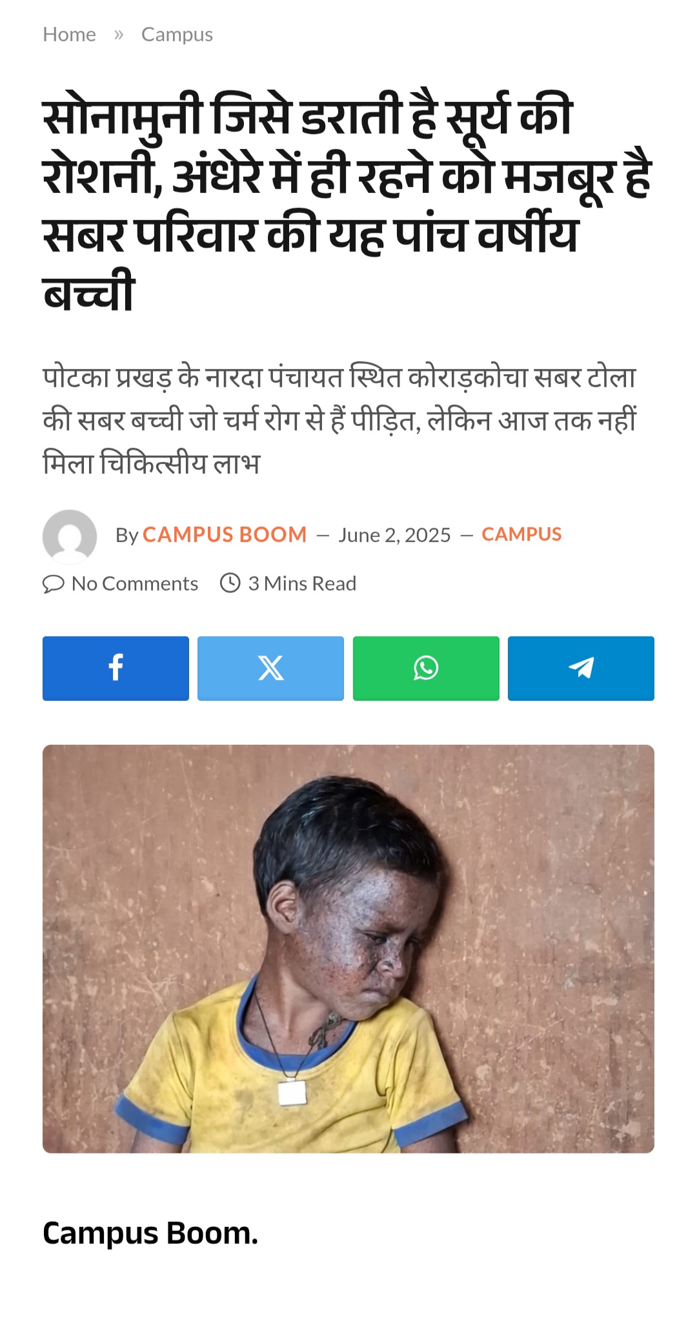Share article via Telegram
The height and width of the screenshot is (1318, 697).
[x=581, y=668]
